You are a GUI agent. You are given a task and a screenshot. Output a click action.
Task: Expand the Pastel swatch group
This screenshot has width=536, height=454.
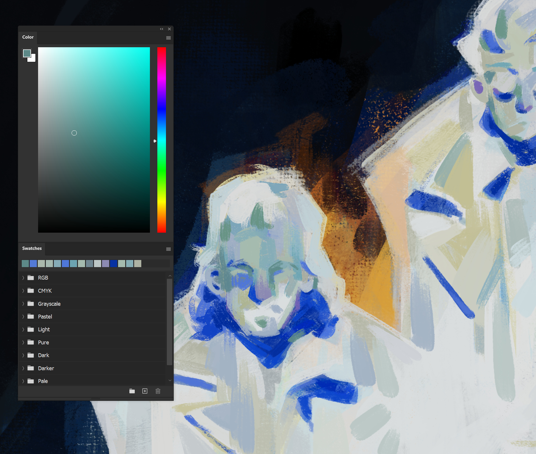pyautogui.click(x=23, y=316)
